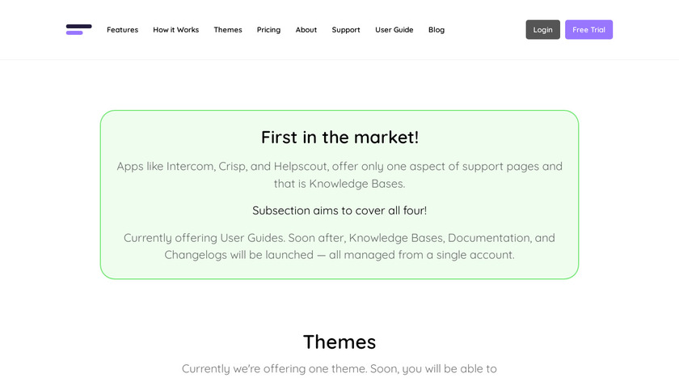Click 'Currently we're offering one theme' text
The image size is (679, 382).
pyautogui.click(x=339, y=369)
